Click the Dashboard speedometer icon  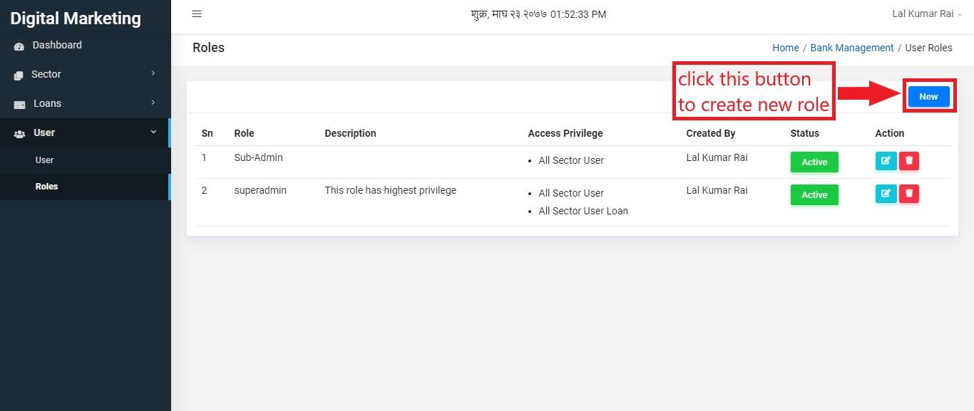[19, 46]
